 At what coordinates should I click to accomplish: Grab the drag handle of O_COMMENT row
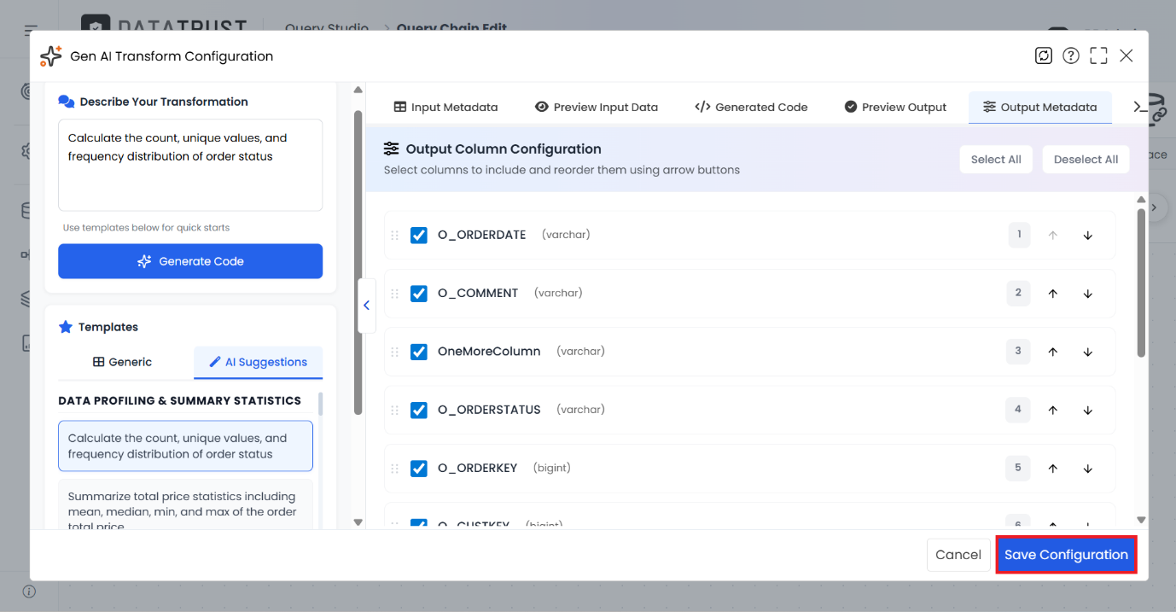(x=394, y=293)
